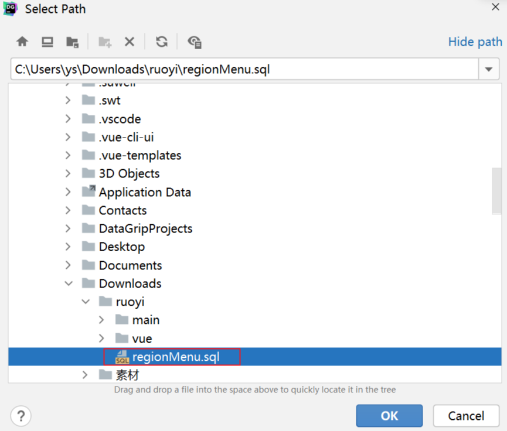Refresh the file tree
Image resolution: width=507 pixels, height=431 pixels.
coord(162,42)
